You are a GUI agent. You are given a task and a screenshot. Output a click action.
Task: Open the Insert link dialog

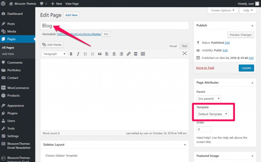128,54
